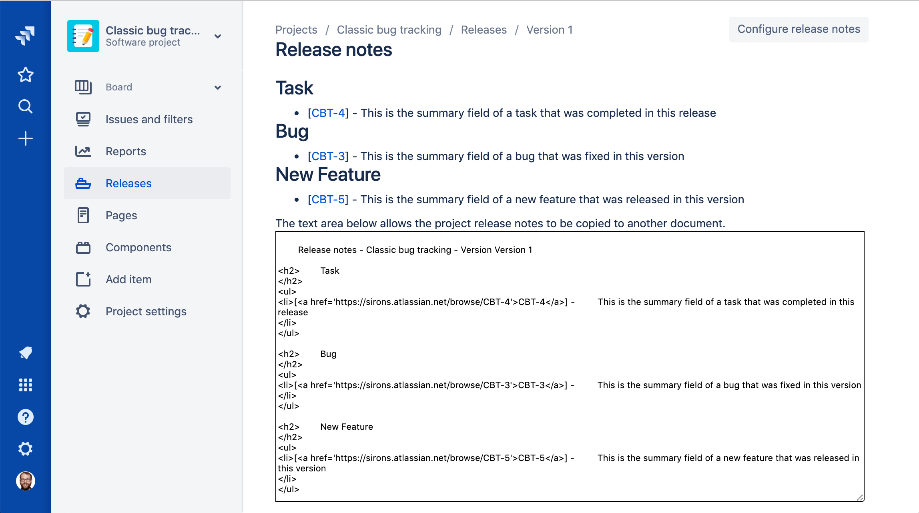Screen dimensions: 919x513
Task: Click the CBT-4 issue link
Action: (x=327, y=113)
